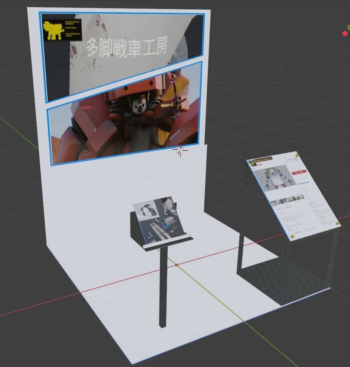Viewport: 350px width, 367px height.
Task: Click the 3D cursor crosshair in the viewport
Action: tap(180, 150)
